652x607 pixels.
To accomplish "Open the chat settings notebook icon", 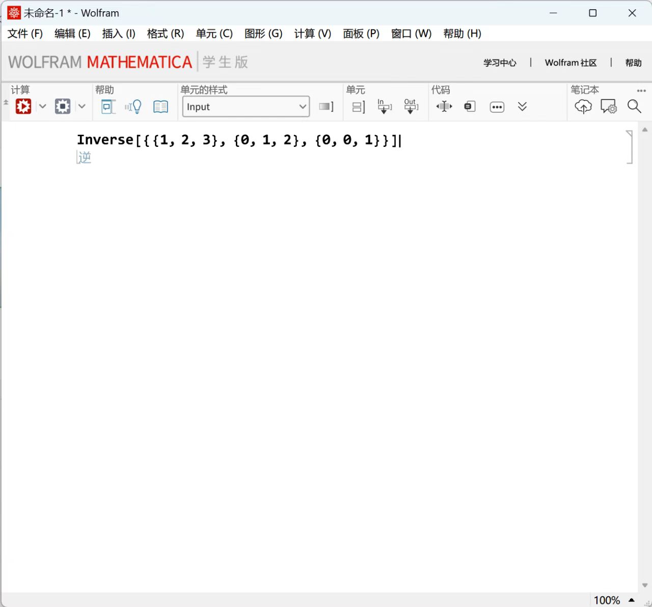I will pos(608,107).
